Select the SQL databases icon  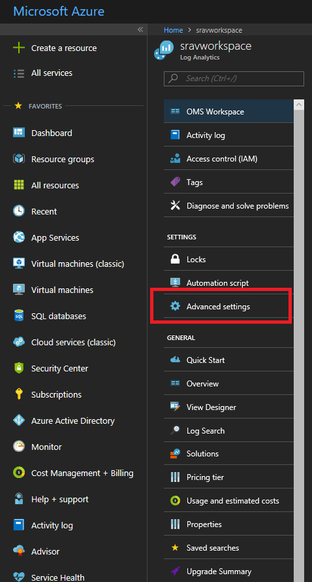(x=18, y=316)
